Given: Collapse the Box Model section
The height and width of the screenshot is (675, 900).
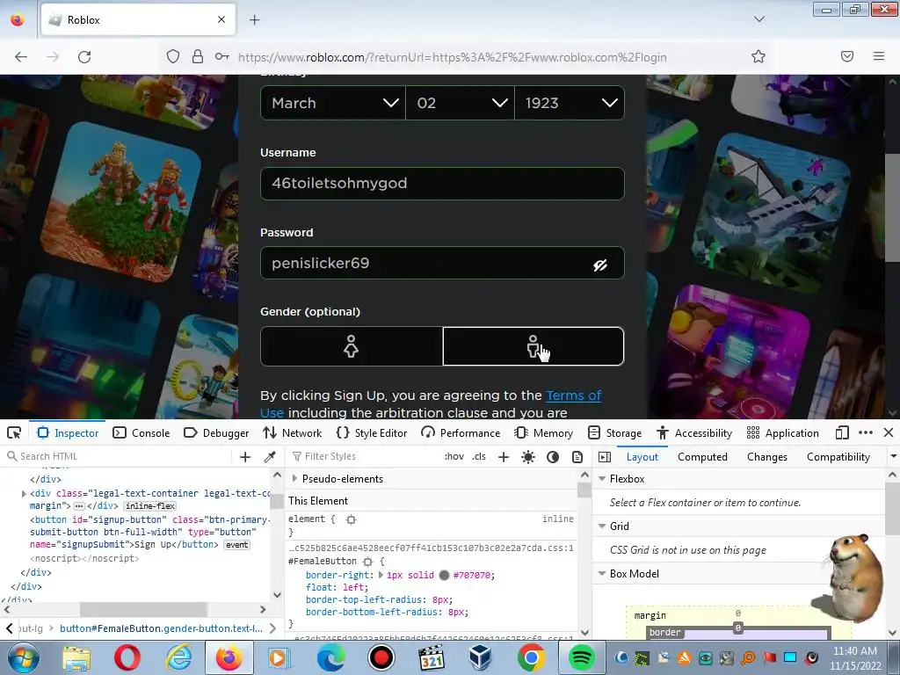Looking at the screenshot, I should pyautogui.click(x=602, y=573).
